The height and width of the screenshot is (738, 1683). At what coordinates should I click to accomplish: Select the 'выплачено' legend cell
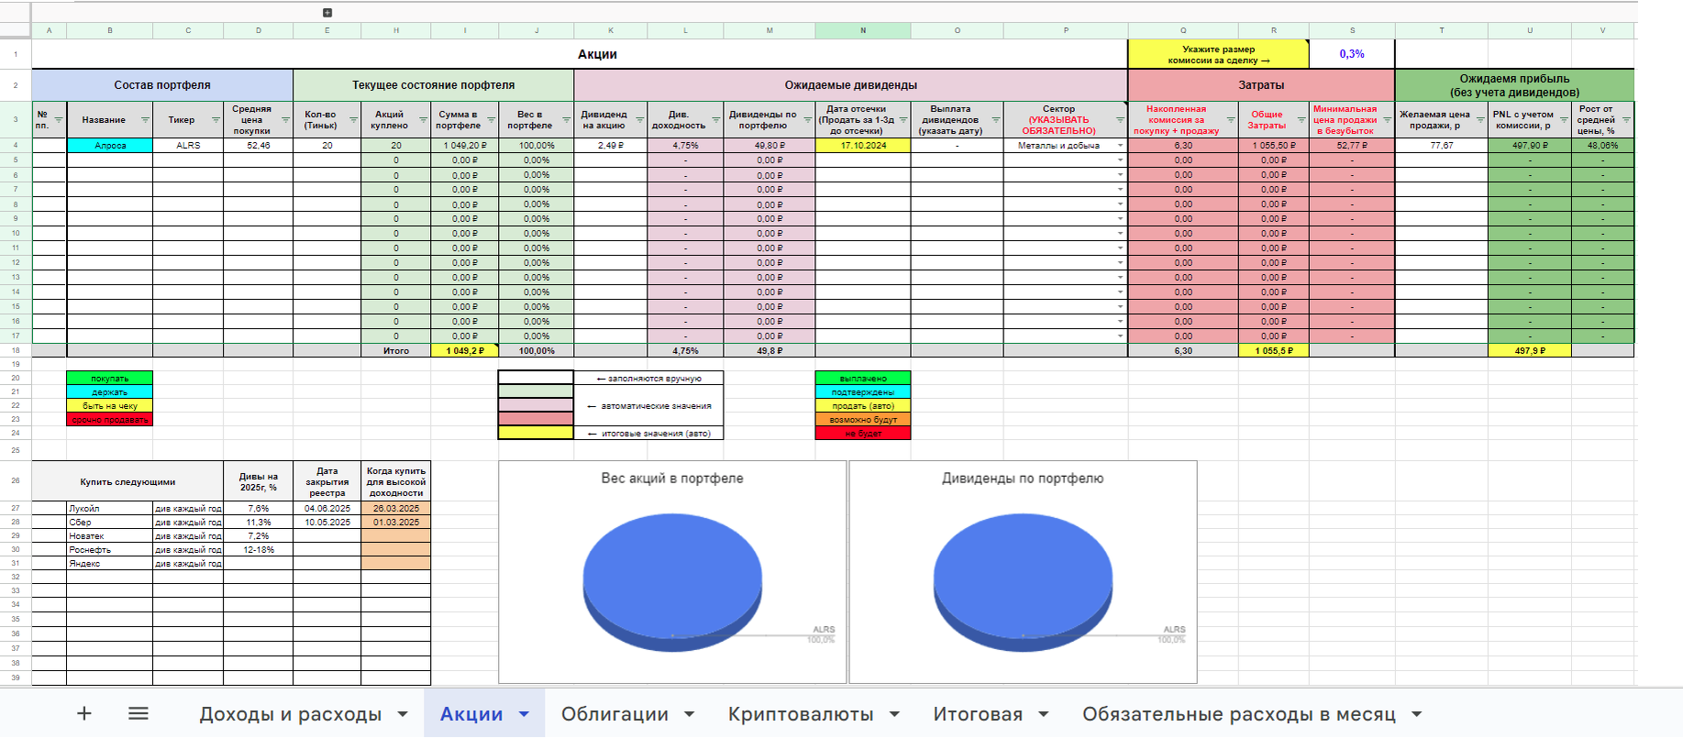click(x=863, y=378)
